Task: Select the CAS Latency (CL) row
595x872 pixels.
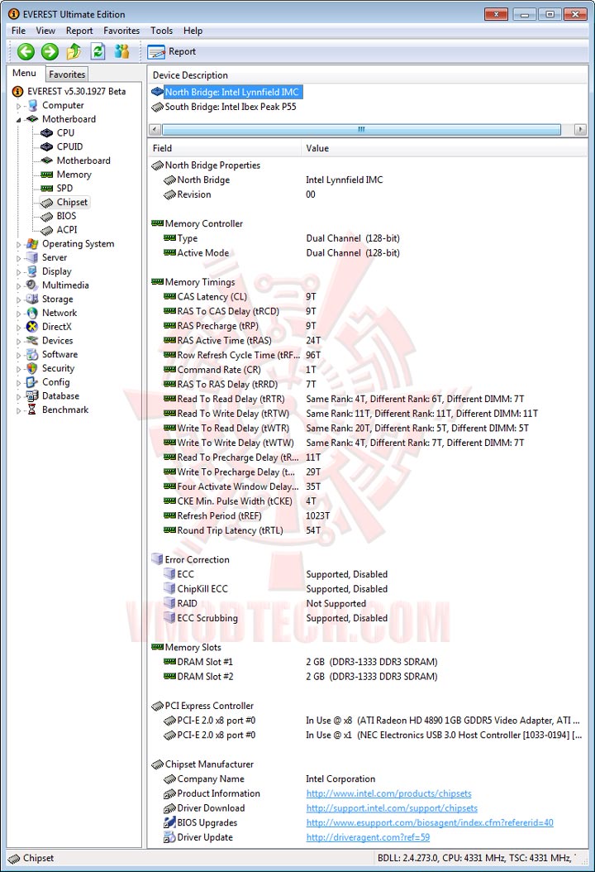Action: coord(367,297)
